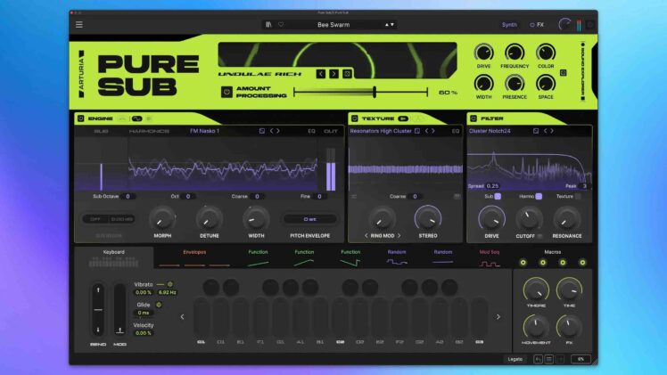Click the Color knob
Screen dimensions: 667x375
point(546,53)
